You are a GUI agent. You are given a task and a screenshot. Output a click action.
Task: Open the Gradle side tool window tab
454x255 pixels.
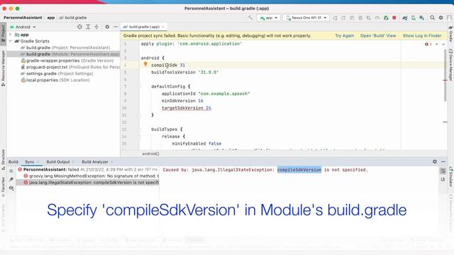click(x=451, y=34)
